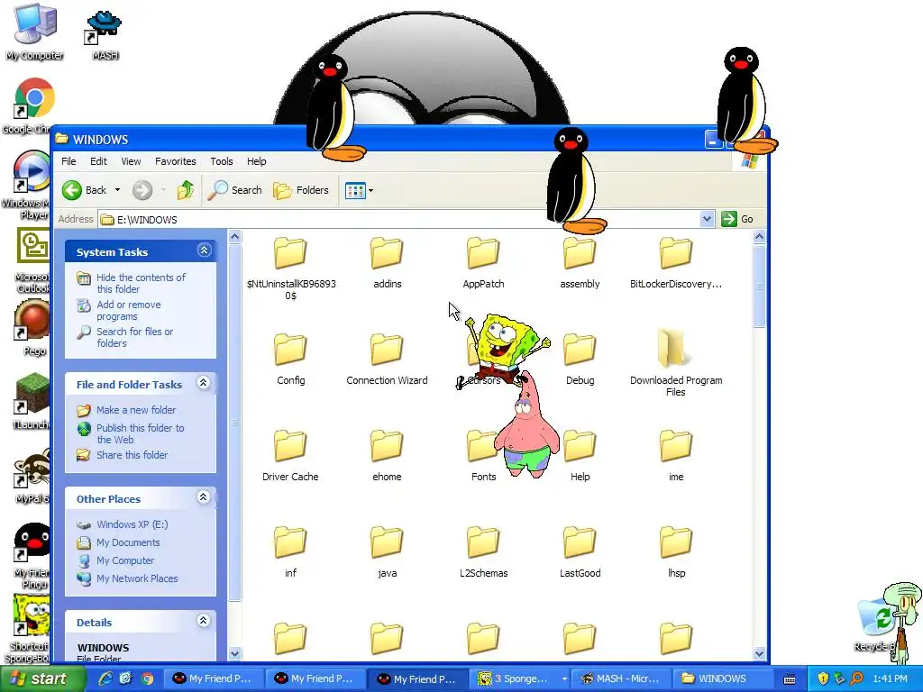Expand the address bar dropdown
This screenshot has width=923, height=692.
pos(707,219)
